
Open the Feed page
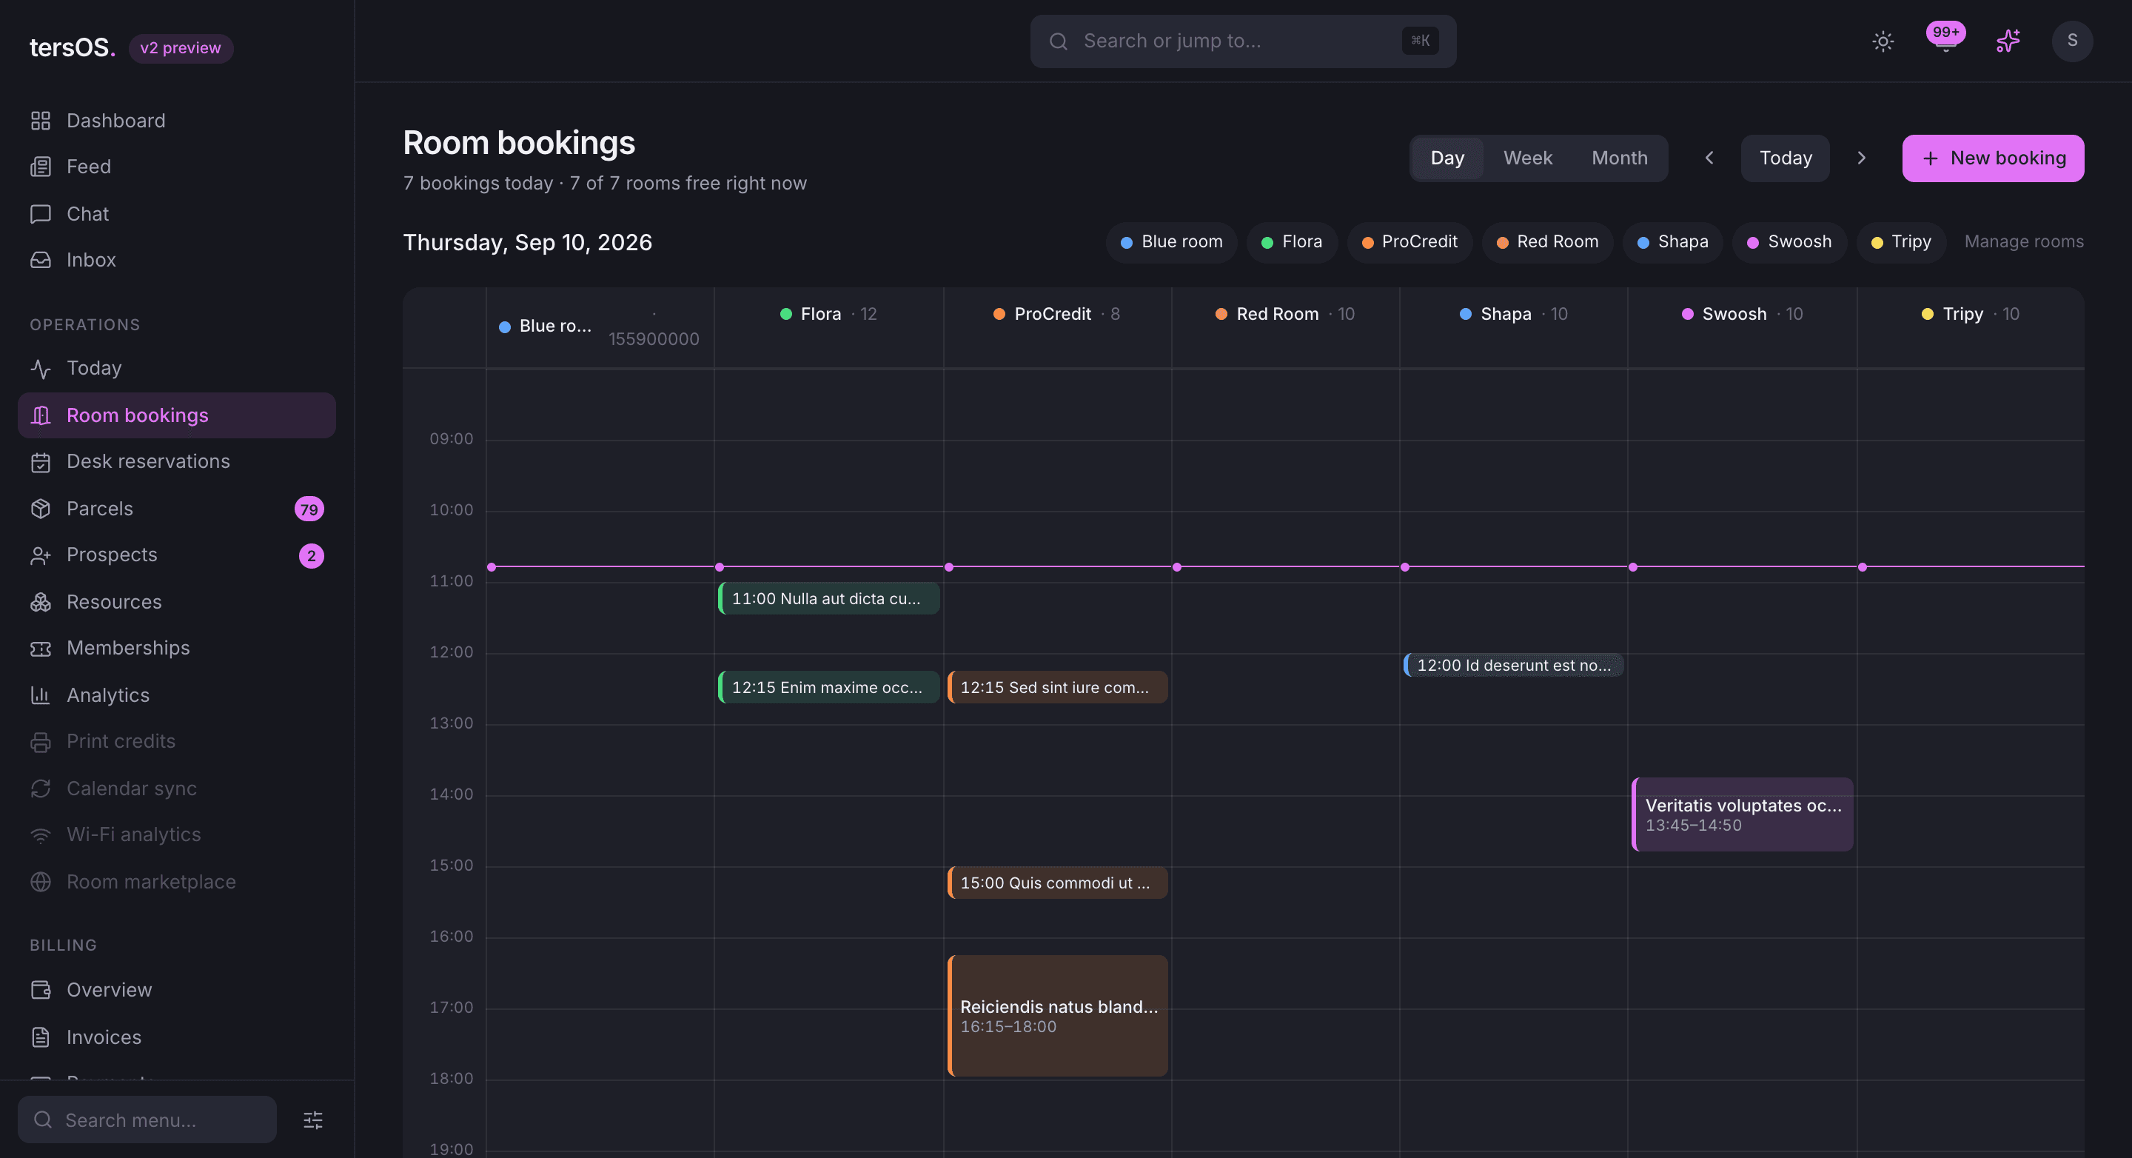[176, 167]
